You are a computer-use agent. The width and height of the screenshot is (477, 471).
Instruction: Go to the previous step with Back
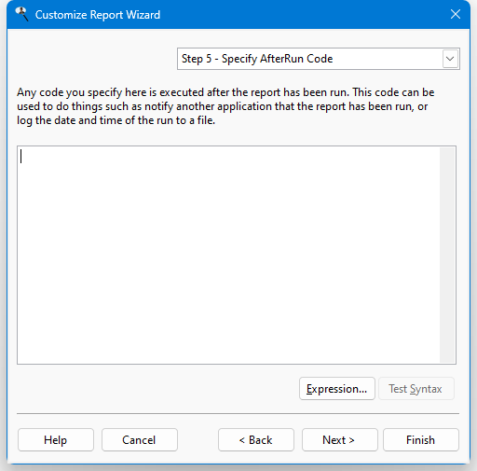tap(256, 440)
